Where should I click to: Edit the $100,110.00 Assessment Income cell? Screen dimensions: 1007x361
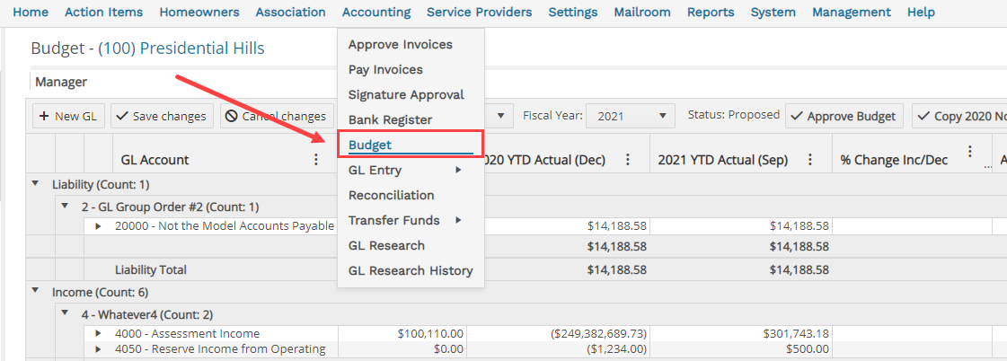pyautogui.click(x=402, y=333)
